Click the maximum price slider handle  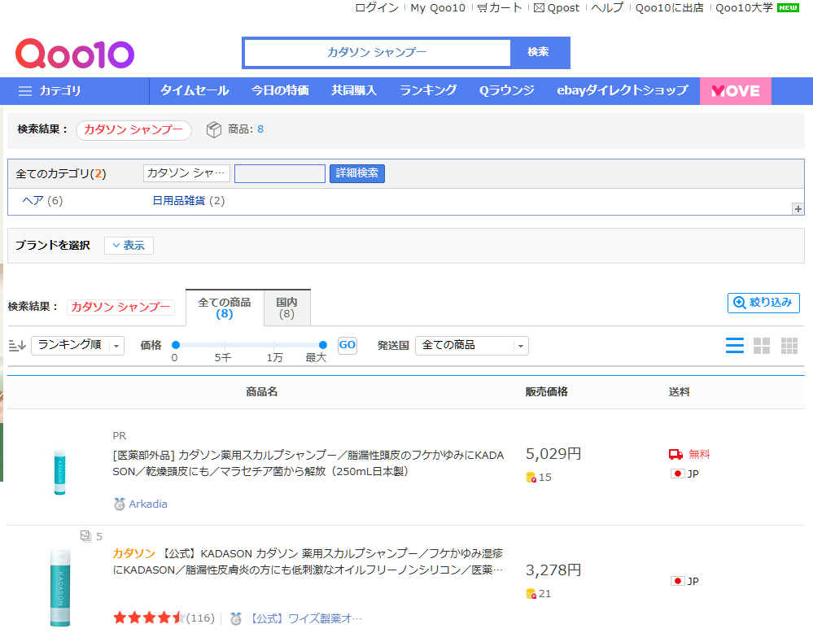(x=323, y=345)
